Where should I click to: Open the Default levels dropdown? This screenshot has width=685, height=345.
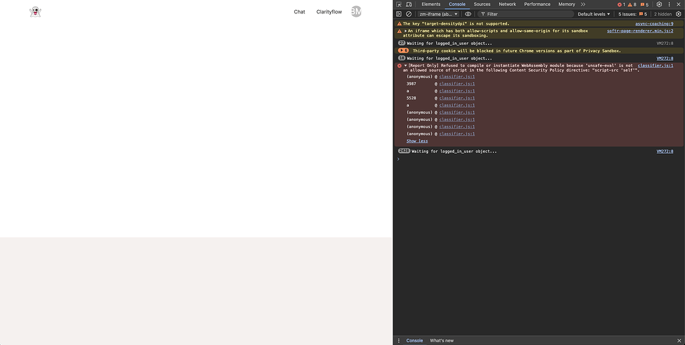594,14
